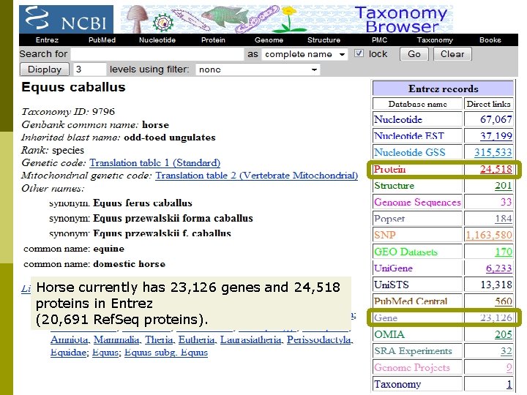Open Translation table 1 (Standard) link
527x395 pixels.
[154, 163]
